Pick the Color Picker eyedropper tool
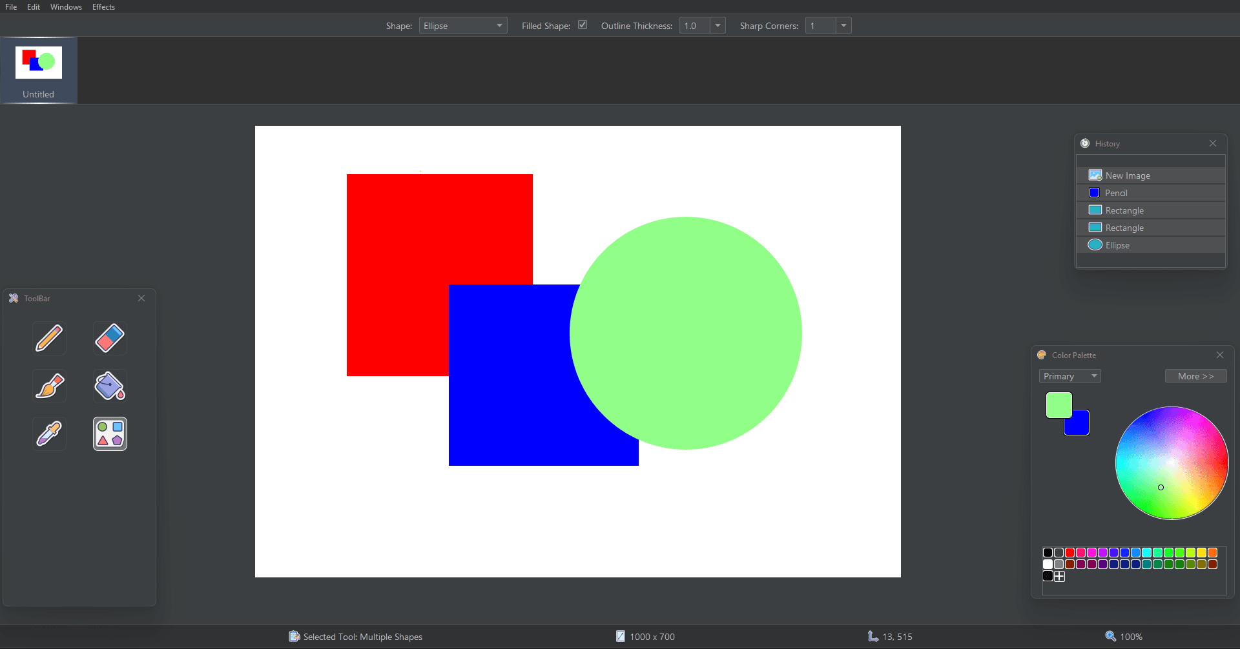 click(50, 434)
